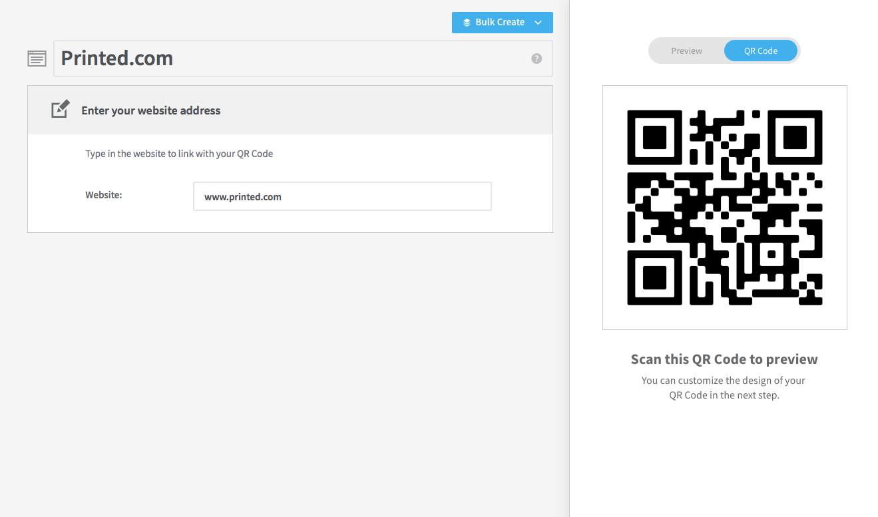Image resolution: width=878 pixels, height=517 pixels.
Task: Edit the Printed.com title field
Action: (x=303, y=59)
